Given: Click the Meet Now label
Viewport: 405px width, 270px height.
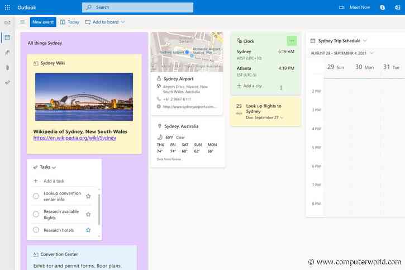Looking at the screenshot, I should pos(360,7).
